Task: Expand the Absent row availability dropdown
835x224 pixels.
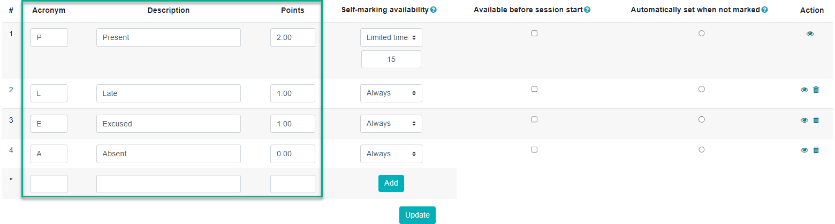Action: pyautogui.click(x=391, y=154)
